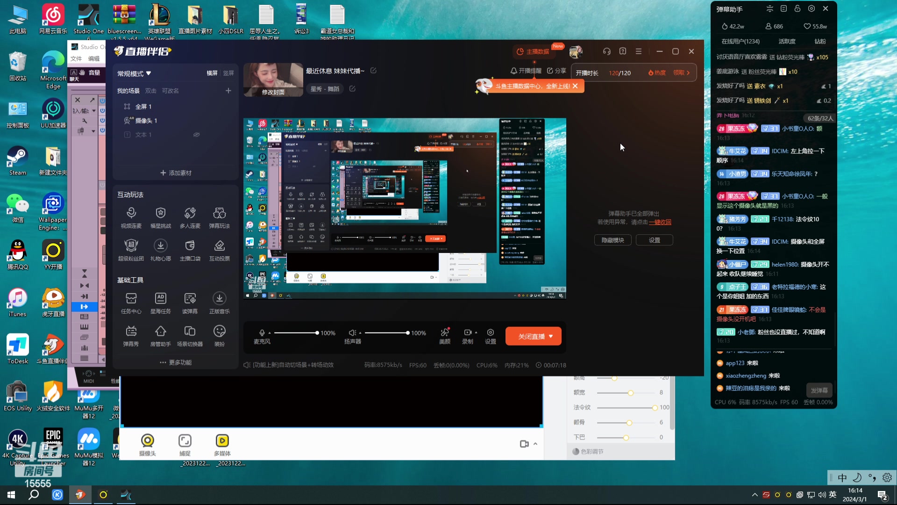The height and width of the screenshot is (505, 897).
Task: Click 设置 button under danmaku notice
Action: (x=655, y=240)
